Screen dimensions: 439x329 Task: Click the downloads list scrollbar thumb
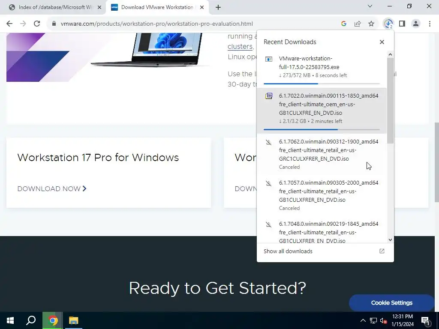pos(390,101)
